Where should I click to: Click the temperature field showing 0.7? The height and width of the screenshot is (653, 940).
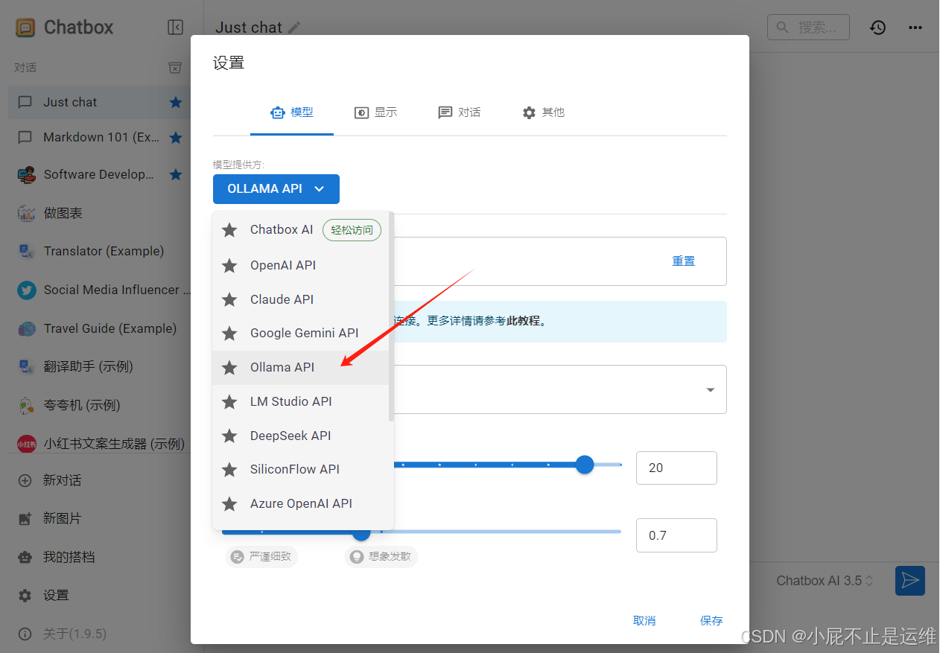pyautogui.click(x=676, y=535)
